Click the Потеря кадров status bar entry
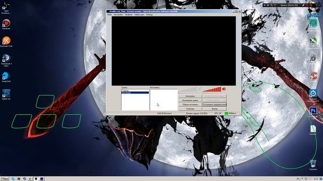The width and height of the screenshot is (323, 181). click(x=197, y=113)
